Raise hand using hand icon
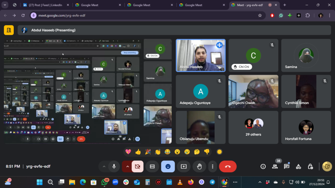The image size is (335, 188). 199,166
